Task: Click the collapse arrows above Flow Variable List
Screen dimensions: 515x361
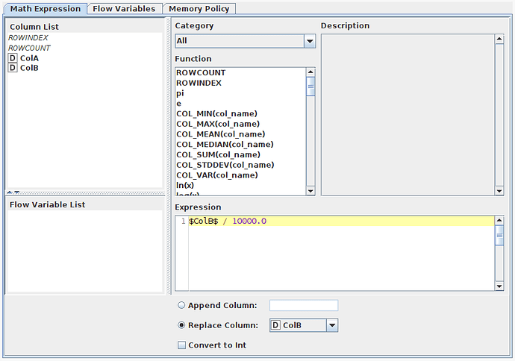Action: (x=13, y=192)
